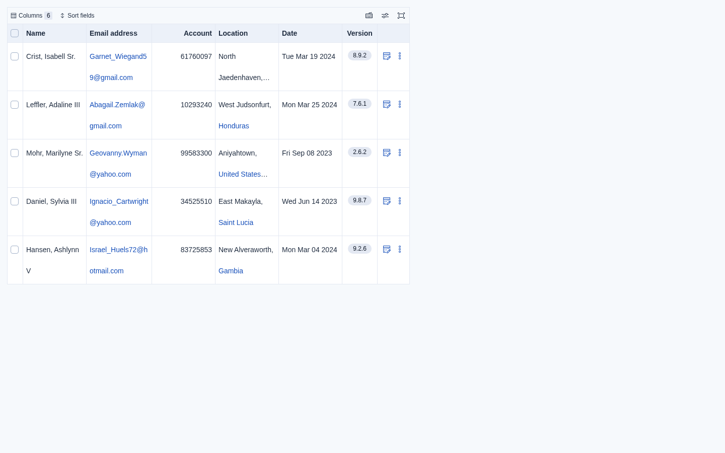Viewport: 725px width, 453px height.
Task: Click date Mon Mar 04 2024
Action: point(310,250)
